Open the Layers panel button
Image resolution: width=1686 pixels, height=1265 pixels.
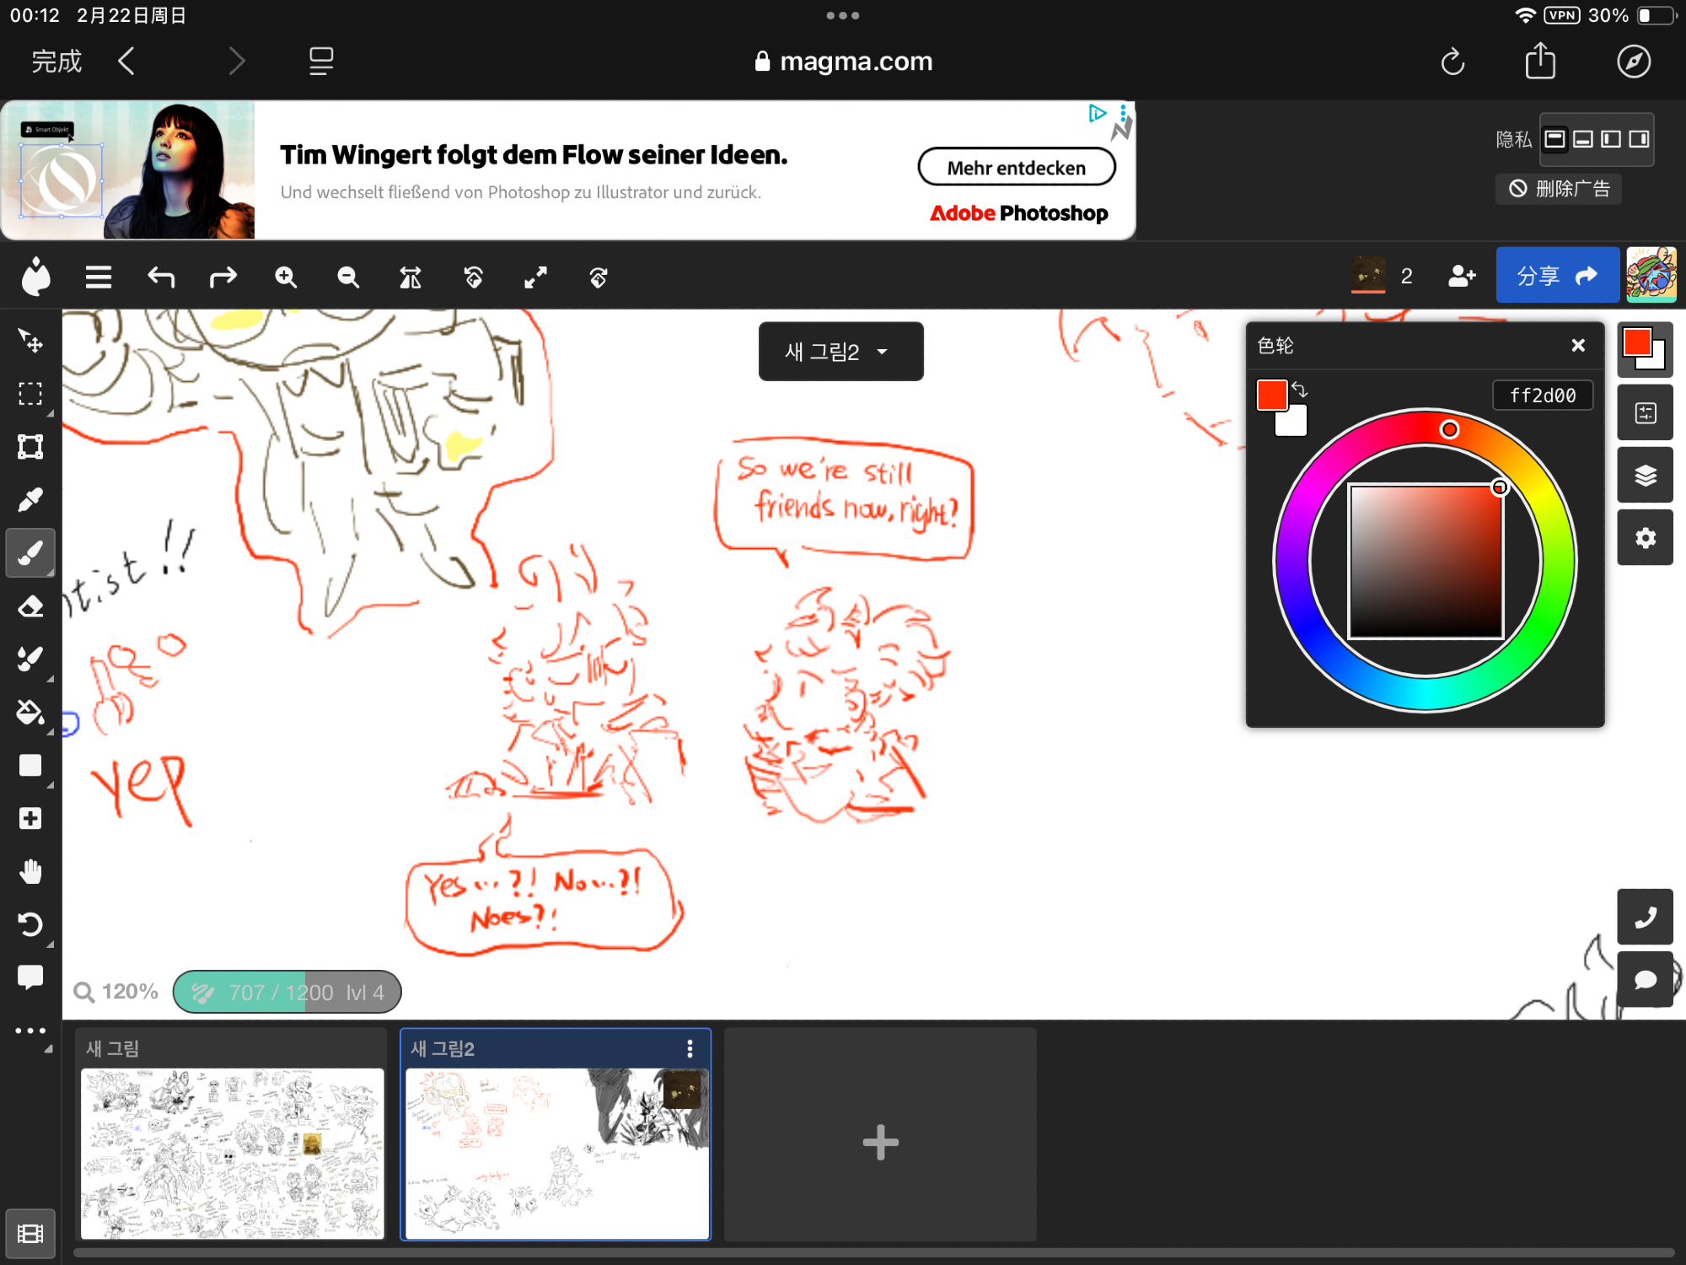point(1645,476)
